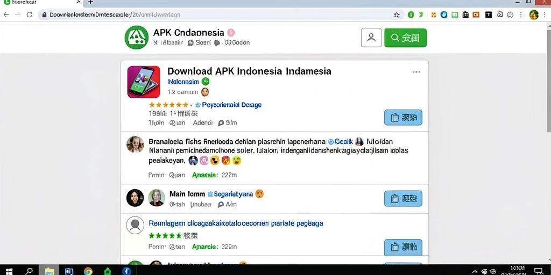Click the blue button in pariate pegbaga row

(403, 247)
